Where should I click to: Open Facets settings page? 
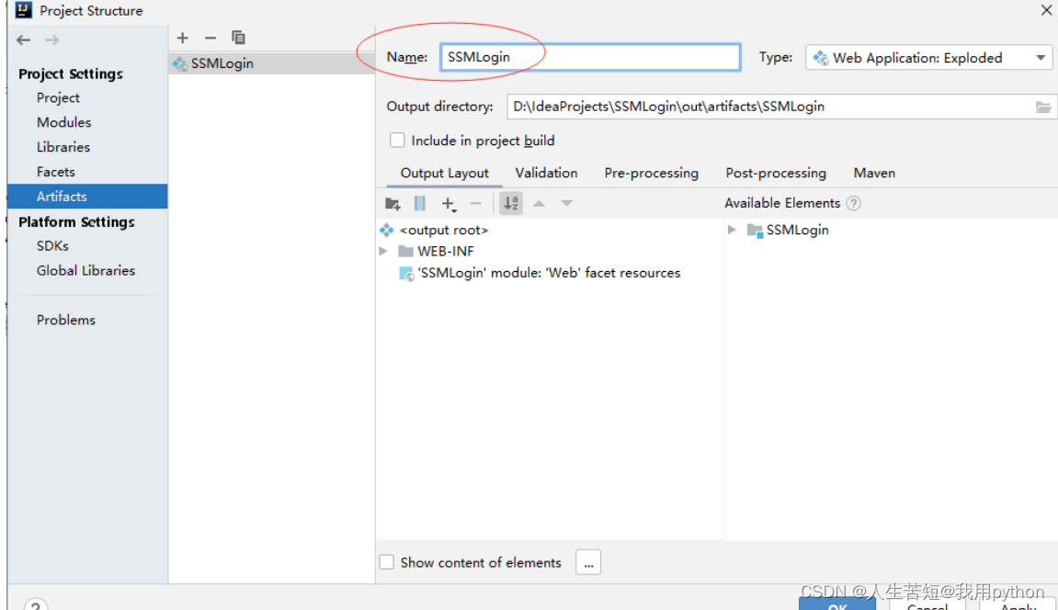click(55, 172)
